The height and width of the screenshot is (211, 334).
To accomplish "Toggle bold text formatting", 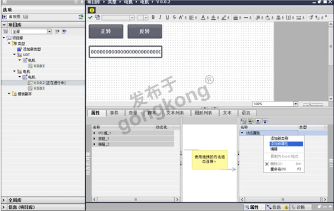I will click(x=153, y=17).
